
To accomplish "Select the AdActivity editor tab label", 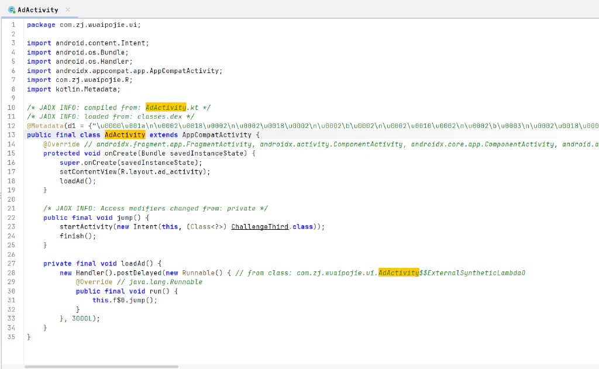I will [38, 10].
